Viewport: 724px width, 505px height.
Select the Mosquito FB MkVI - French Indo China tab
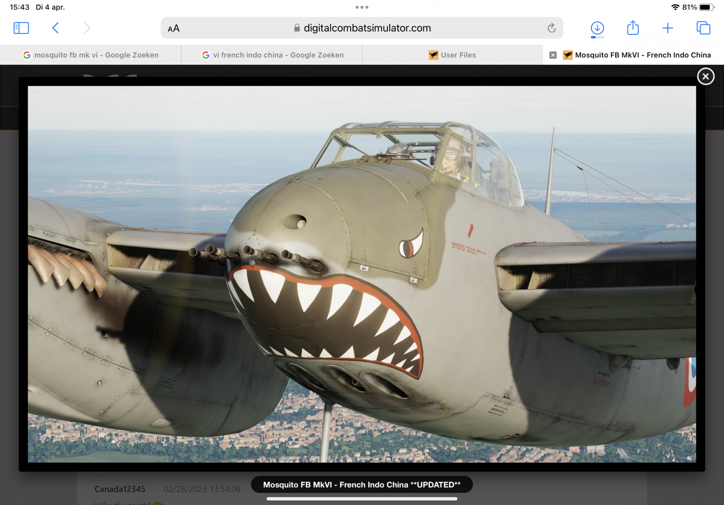coord(633,55)
